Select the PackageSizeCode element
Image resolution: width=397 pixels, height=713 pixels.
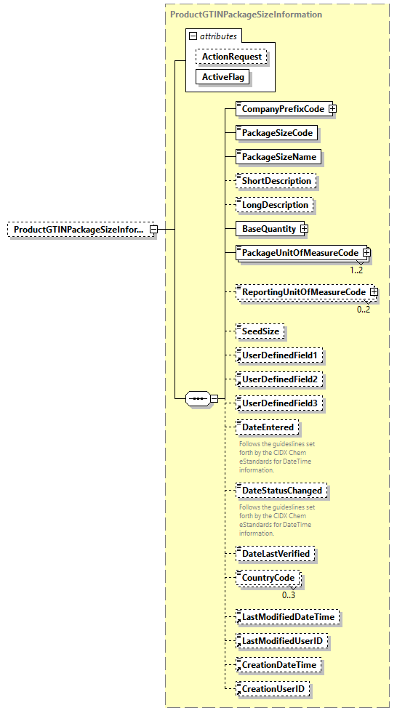[x=277, y=133]
